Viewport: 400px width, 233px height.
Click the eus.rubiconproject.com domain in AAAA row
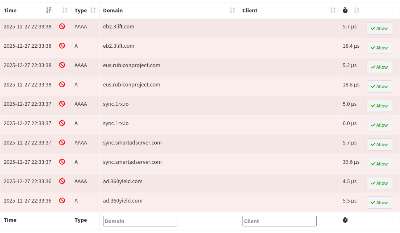tap(132, 65)
